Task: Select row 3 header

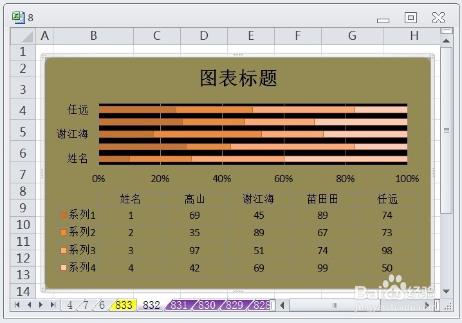Action: click(x=23, y=88)
